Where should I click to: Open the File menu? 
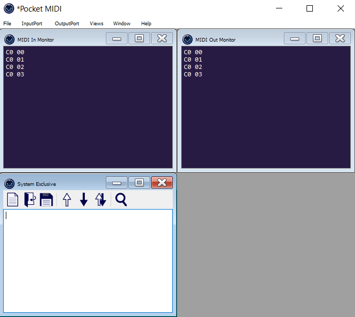(7, 24)
